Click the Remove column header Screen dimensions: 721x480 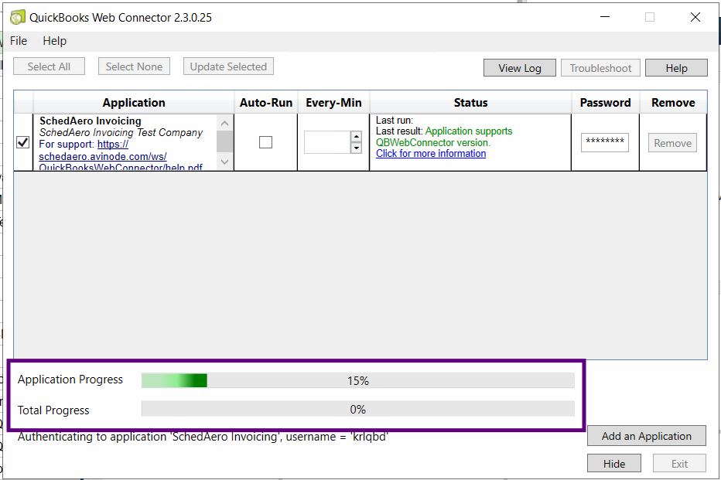pyautogui.click(x=673, y=103)
